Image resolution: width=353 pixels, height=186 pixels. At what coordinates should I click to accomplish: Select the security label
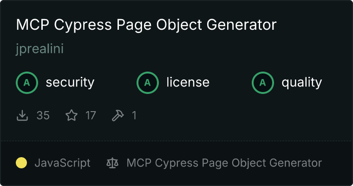click(70, 82)
